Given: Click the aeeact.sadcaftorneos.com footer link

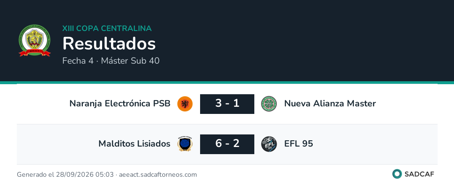Looking at the screenshot, I should click(x=158, y=175).
